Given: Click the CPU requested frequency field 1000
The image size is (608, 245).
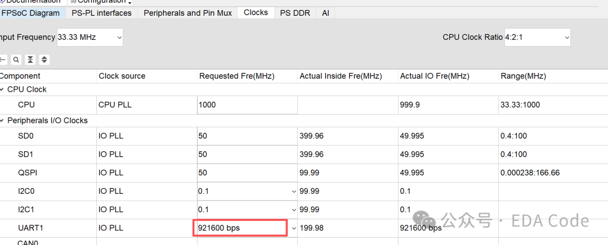Looking at the screenshot, I should (247, 105).
